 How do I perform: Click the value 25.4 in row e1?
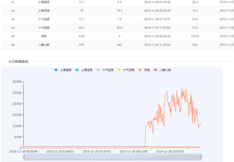[x=195, y=2]
